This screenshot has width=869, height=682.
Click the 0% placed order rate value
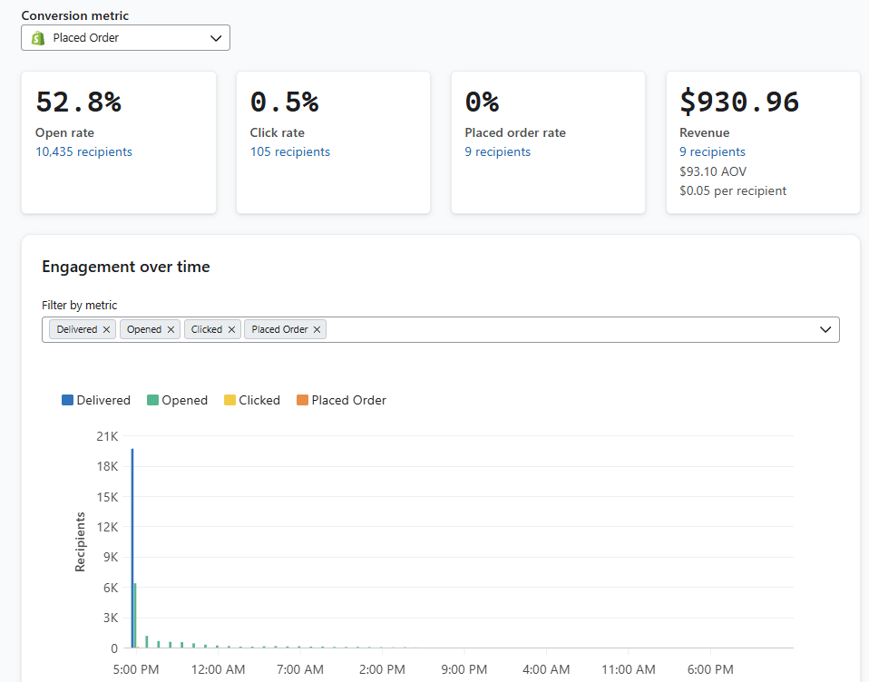[x=483, y=102]
